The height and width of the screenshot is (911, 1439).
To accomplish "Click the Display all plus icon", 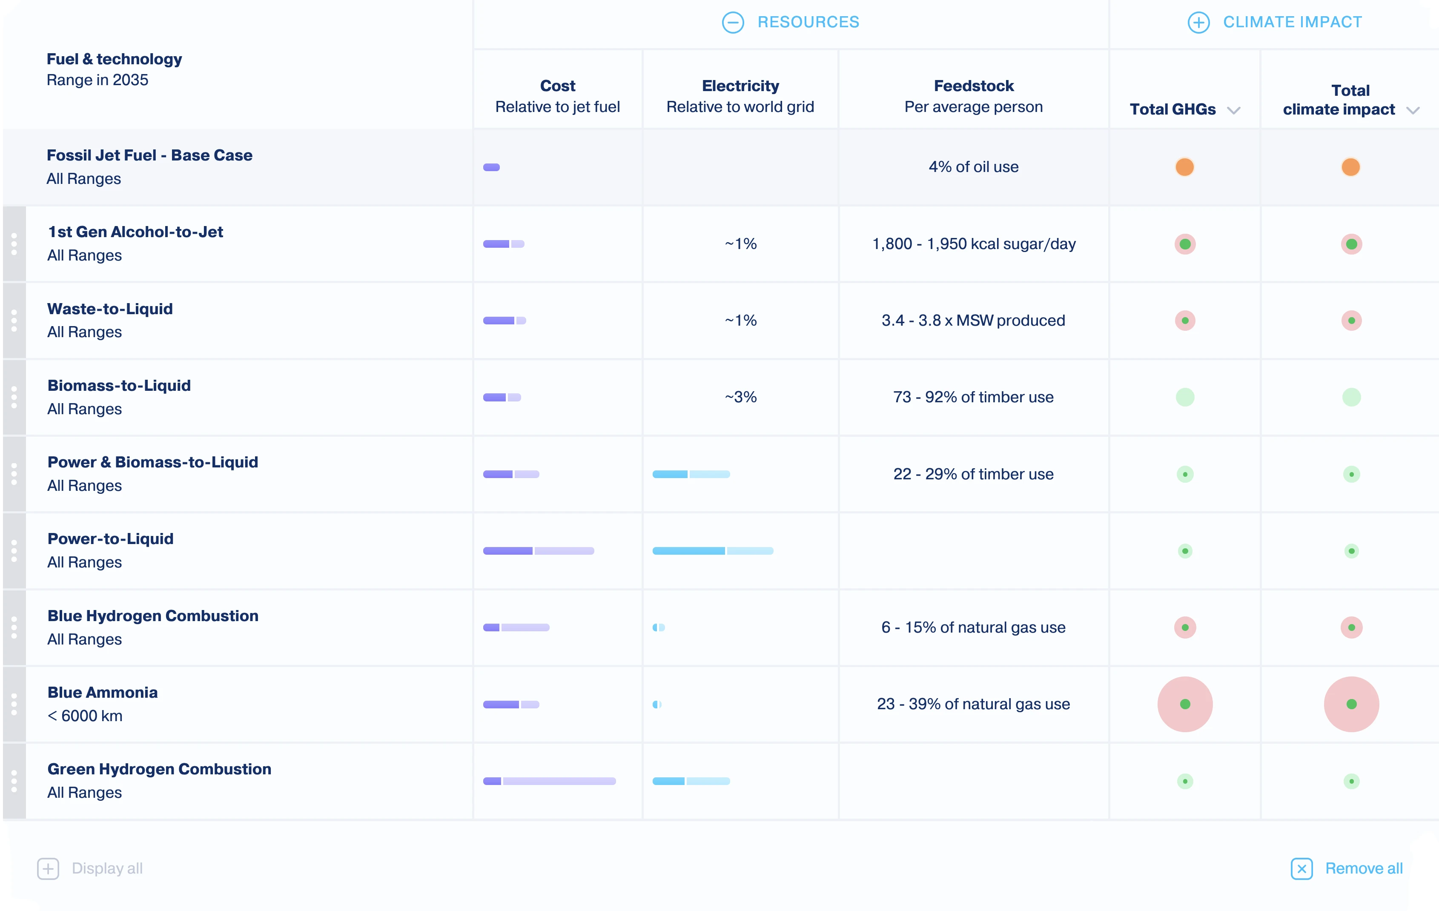I will [48, 868].
